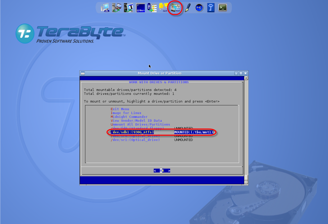This screenshot has width=328, height=224.
Task: Select Unmount All Drives/Partitions entry
Action: pyautogui.click(x=140, y=125)
